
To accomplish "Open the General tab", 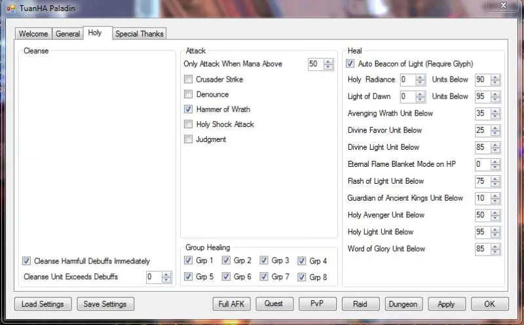I will [67, 33].
